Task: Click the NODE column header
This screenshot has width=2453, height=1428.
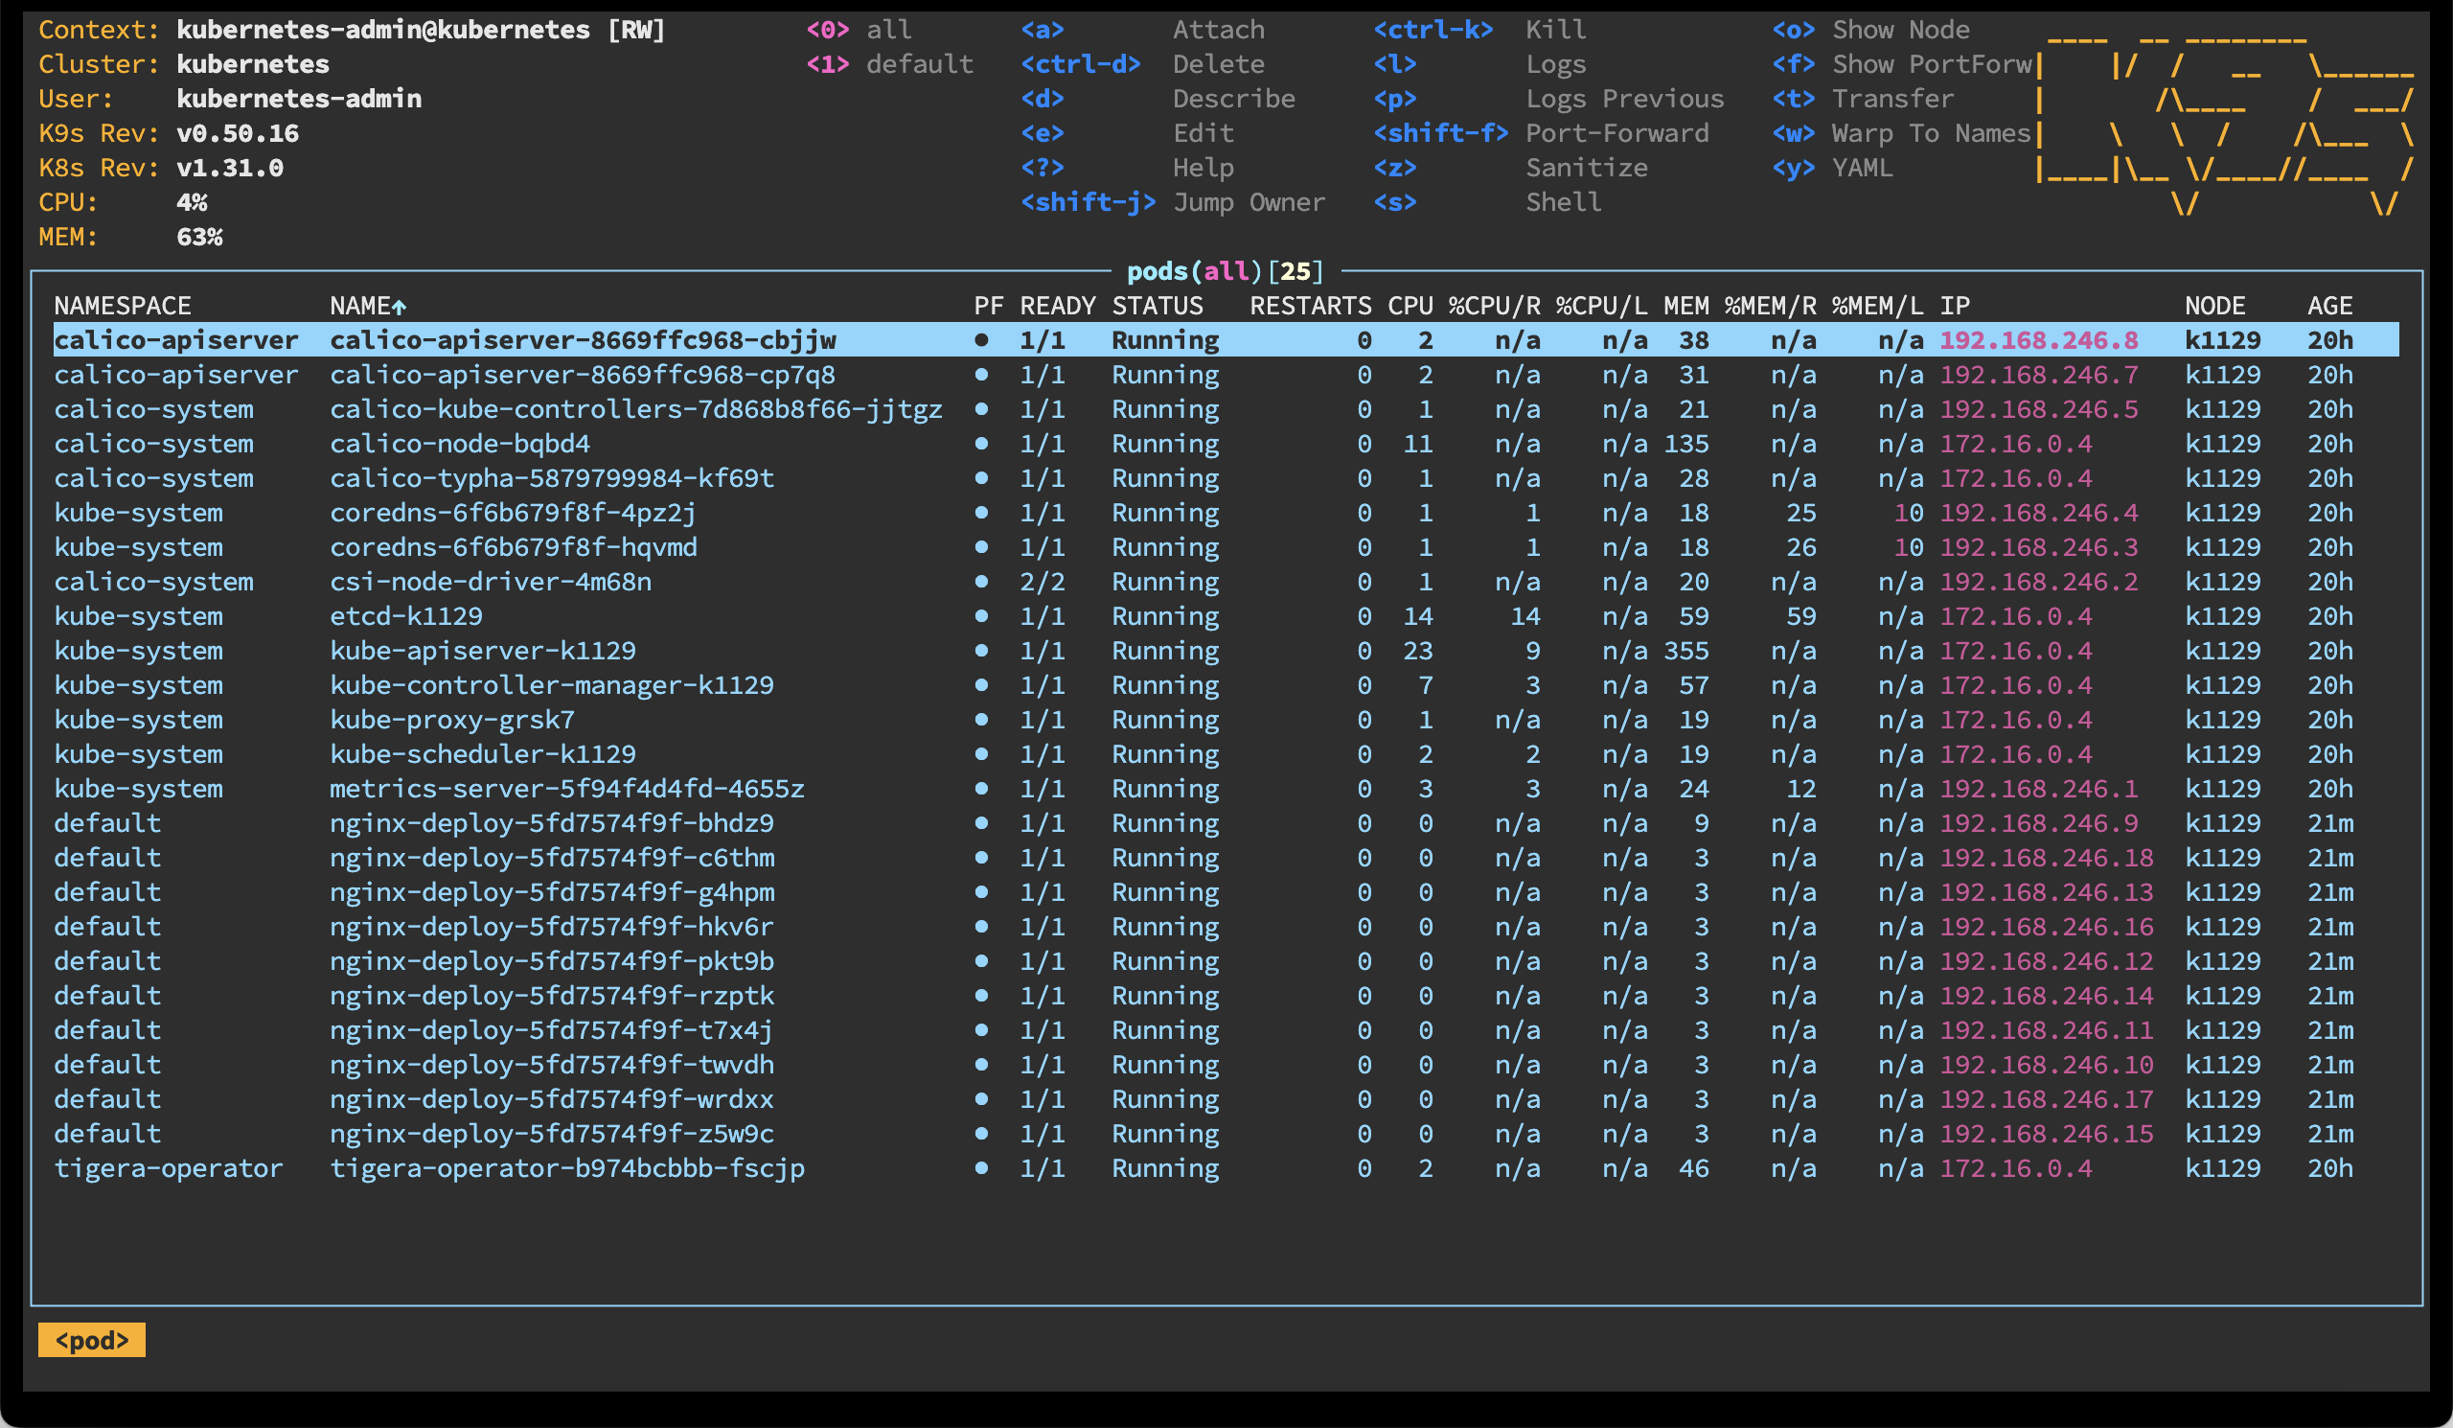Action: (x=2214, y=307)
